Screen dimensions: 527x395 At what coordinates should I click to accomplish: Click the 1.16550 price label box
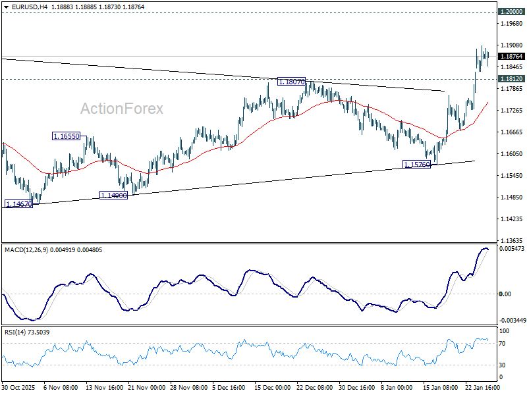pos(67,136)
